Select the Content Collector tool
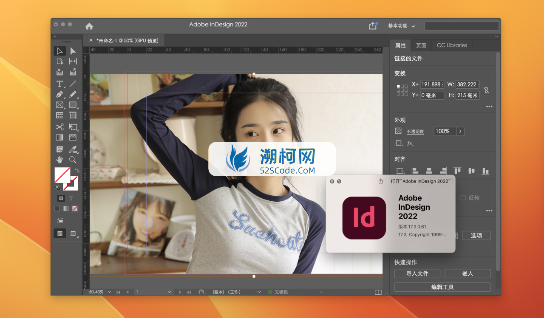The image size is (544, 318). coord(59,72)
